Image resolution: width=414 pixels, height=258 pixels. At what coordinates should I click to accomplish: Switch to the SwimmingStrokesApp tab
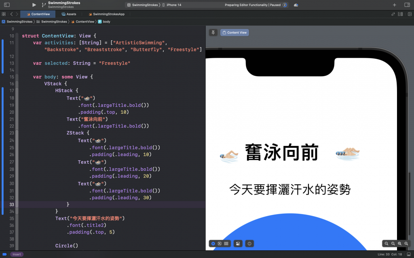click(x=106, y=14)
